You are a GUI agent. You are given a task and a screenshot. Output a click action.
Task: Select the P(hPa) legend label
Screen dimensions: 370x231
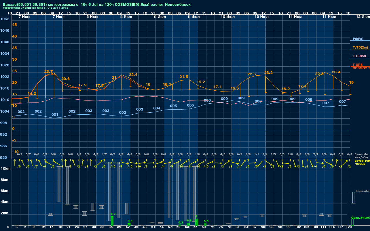click(358, 39)
